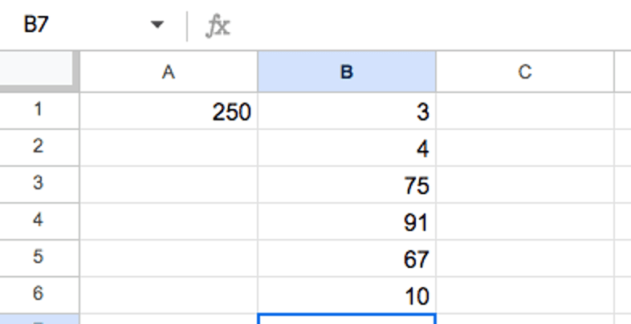Select row 5 header
Viewport: 631px width, 324px height.
(39, 258)
